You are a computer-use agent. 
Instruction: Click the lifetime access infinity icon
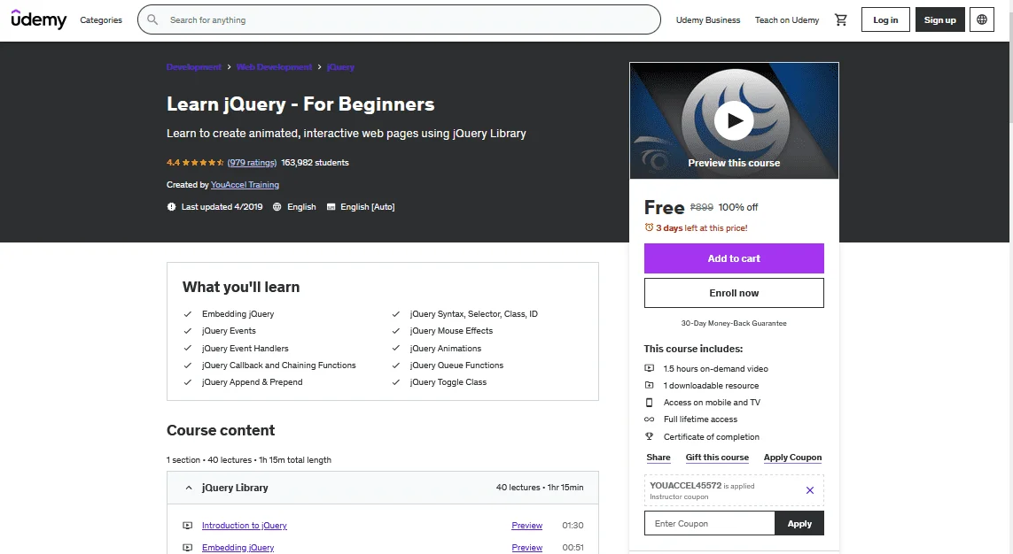click(650, 419)
